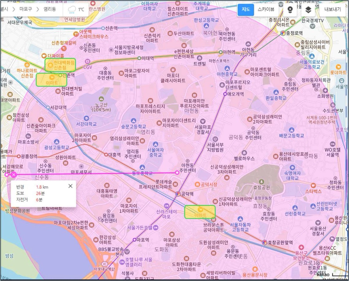The height and width of the screenshot is (281, 349).
Task: Click the 대흥동 주민센터 label
Action: click(105, 75)
